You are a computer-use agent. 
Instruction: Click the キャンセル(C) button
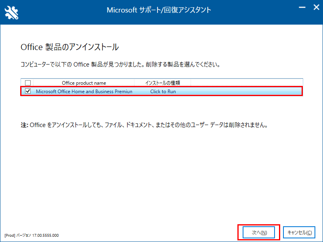coord(299,232)
